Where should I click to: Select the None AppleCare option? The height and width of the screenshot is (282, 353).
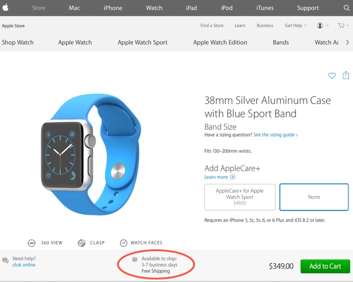coord(314,197)
